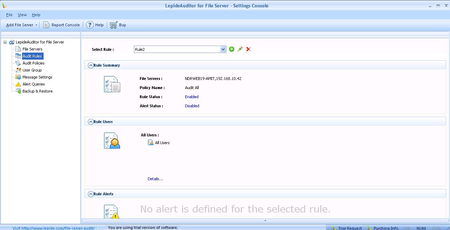Click the All Users entry text
Image resolution: width=450 pixels, height=230 pixels.
point(162,143)
